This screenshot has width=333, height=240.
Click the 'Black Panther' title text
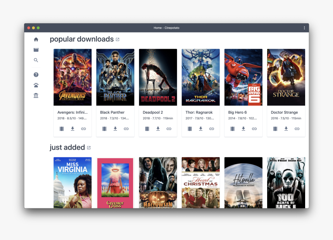pyautogui.click(x=112, y=112)
